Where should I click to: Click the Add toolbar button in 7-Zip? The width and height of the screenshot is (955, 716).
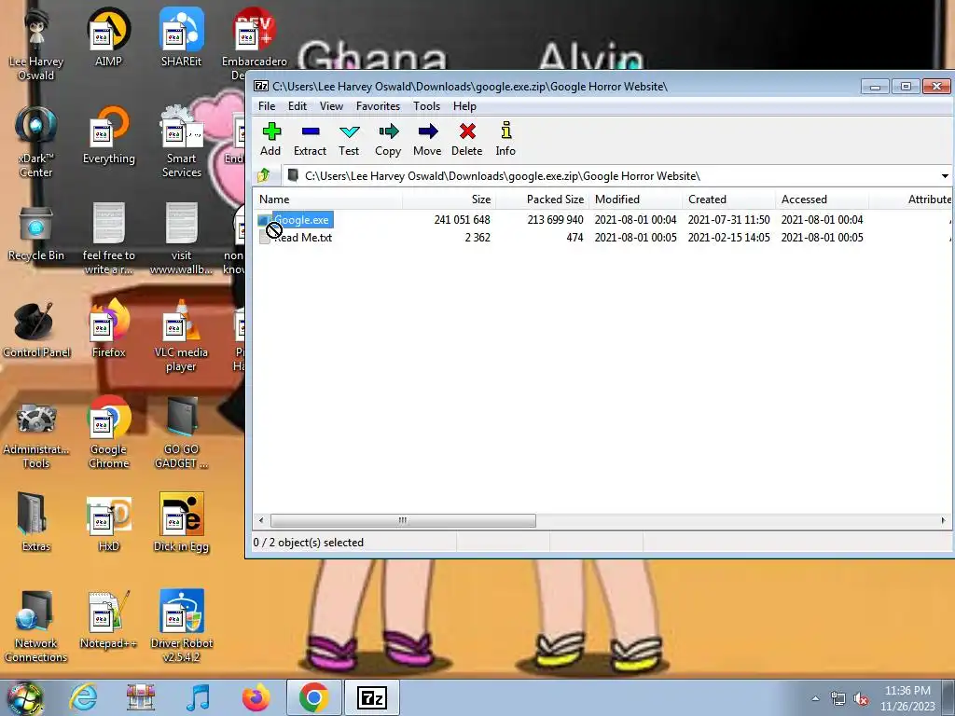tap(270, 140)
